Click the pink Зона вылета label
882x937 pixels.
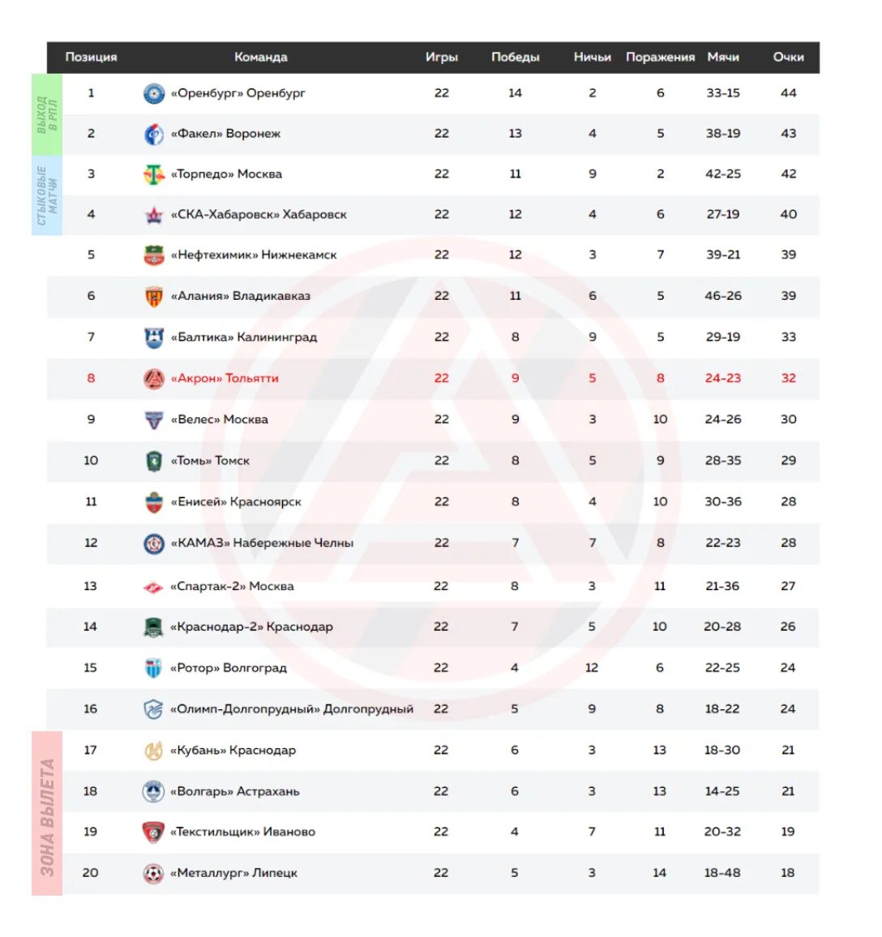coord(46,813)
